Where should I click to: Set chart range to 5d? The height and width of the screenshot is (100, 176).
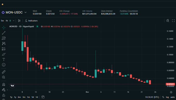tap(33, 97)
